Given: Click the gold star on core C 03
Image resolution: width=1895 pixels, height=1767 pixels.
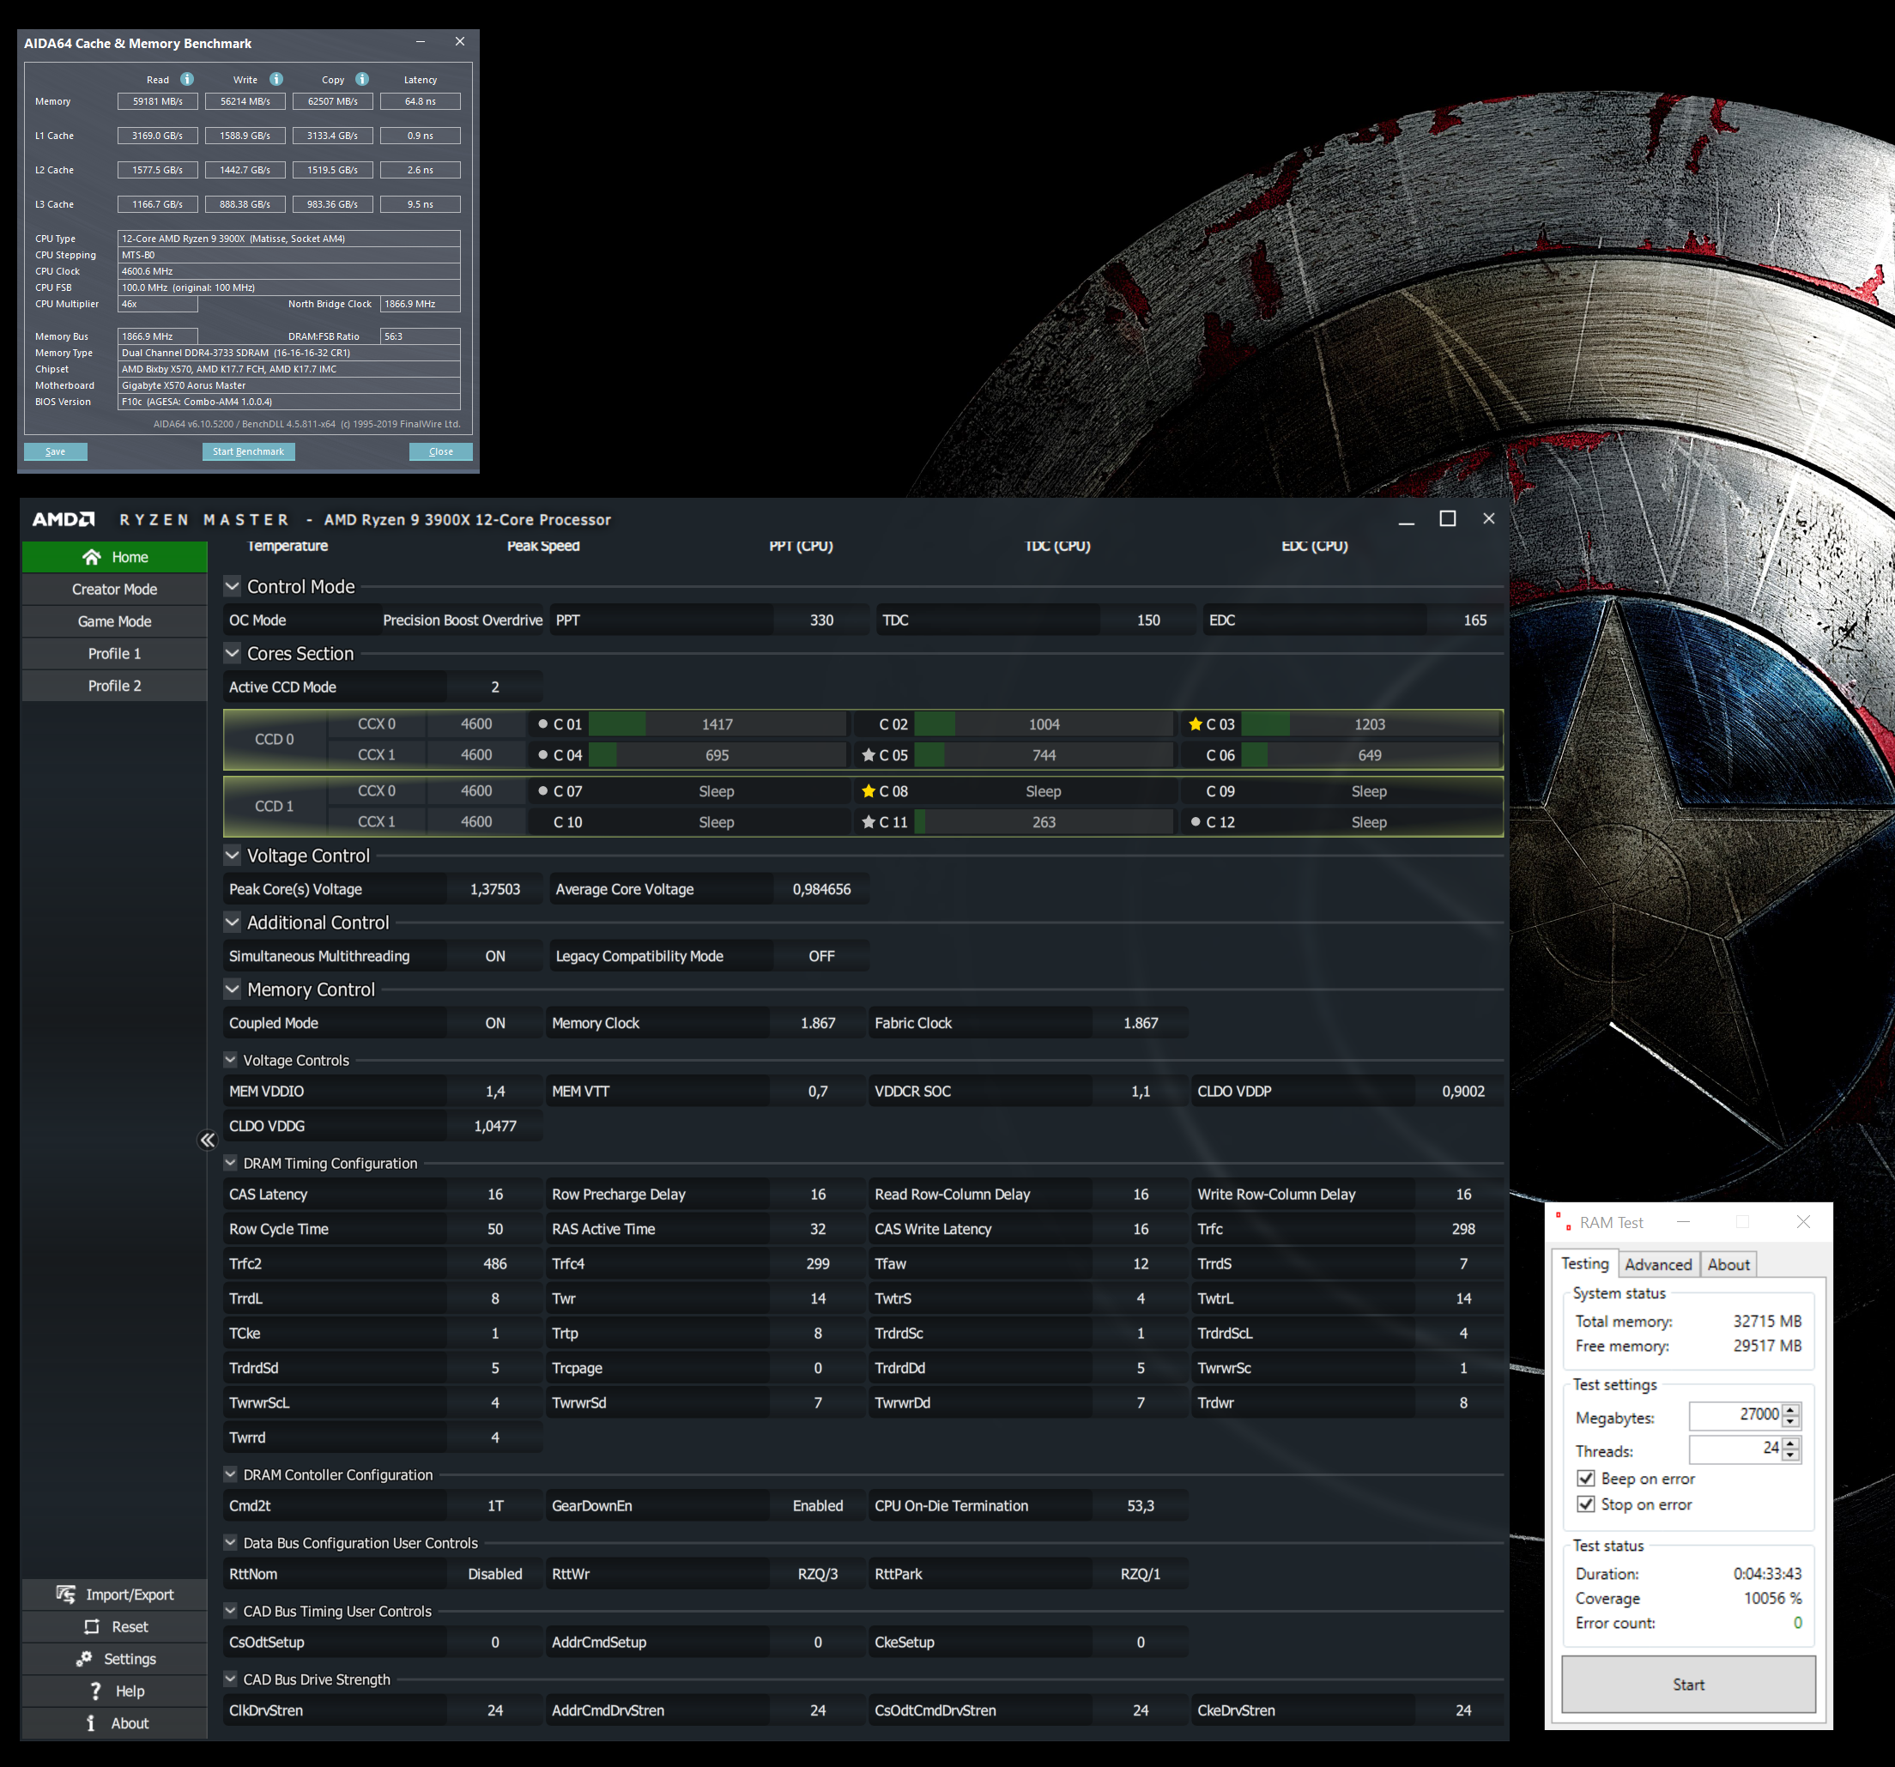Looking at the screenshot, I should click(1195, 724).
